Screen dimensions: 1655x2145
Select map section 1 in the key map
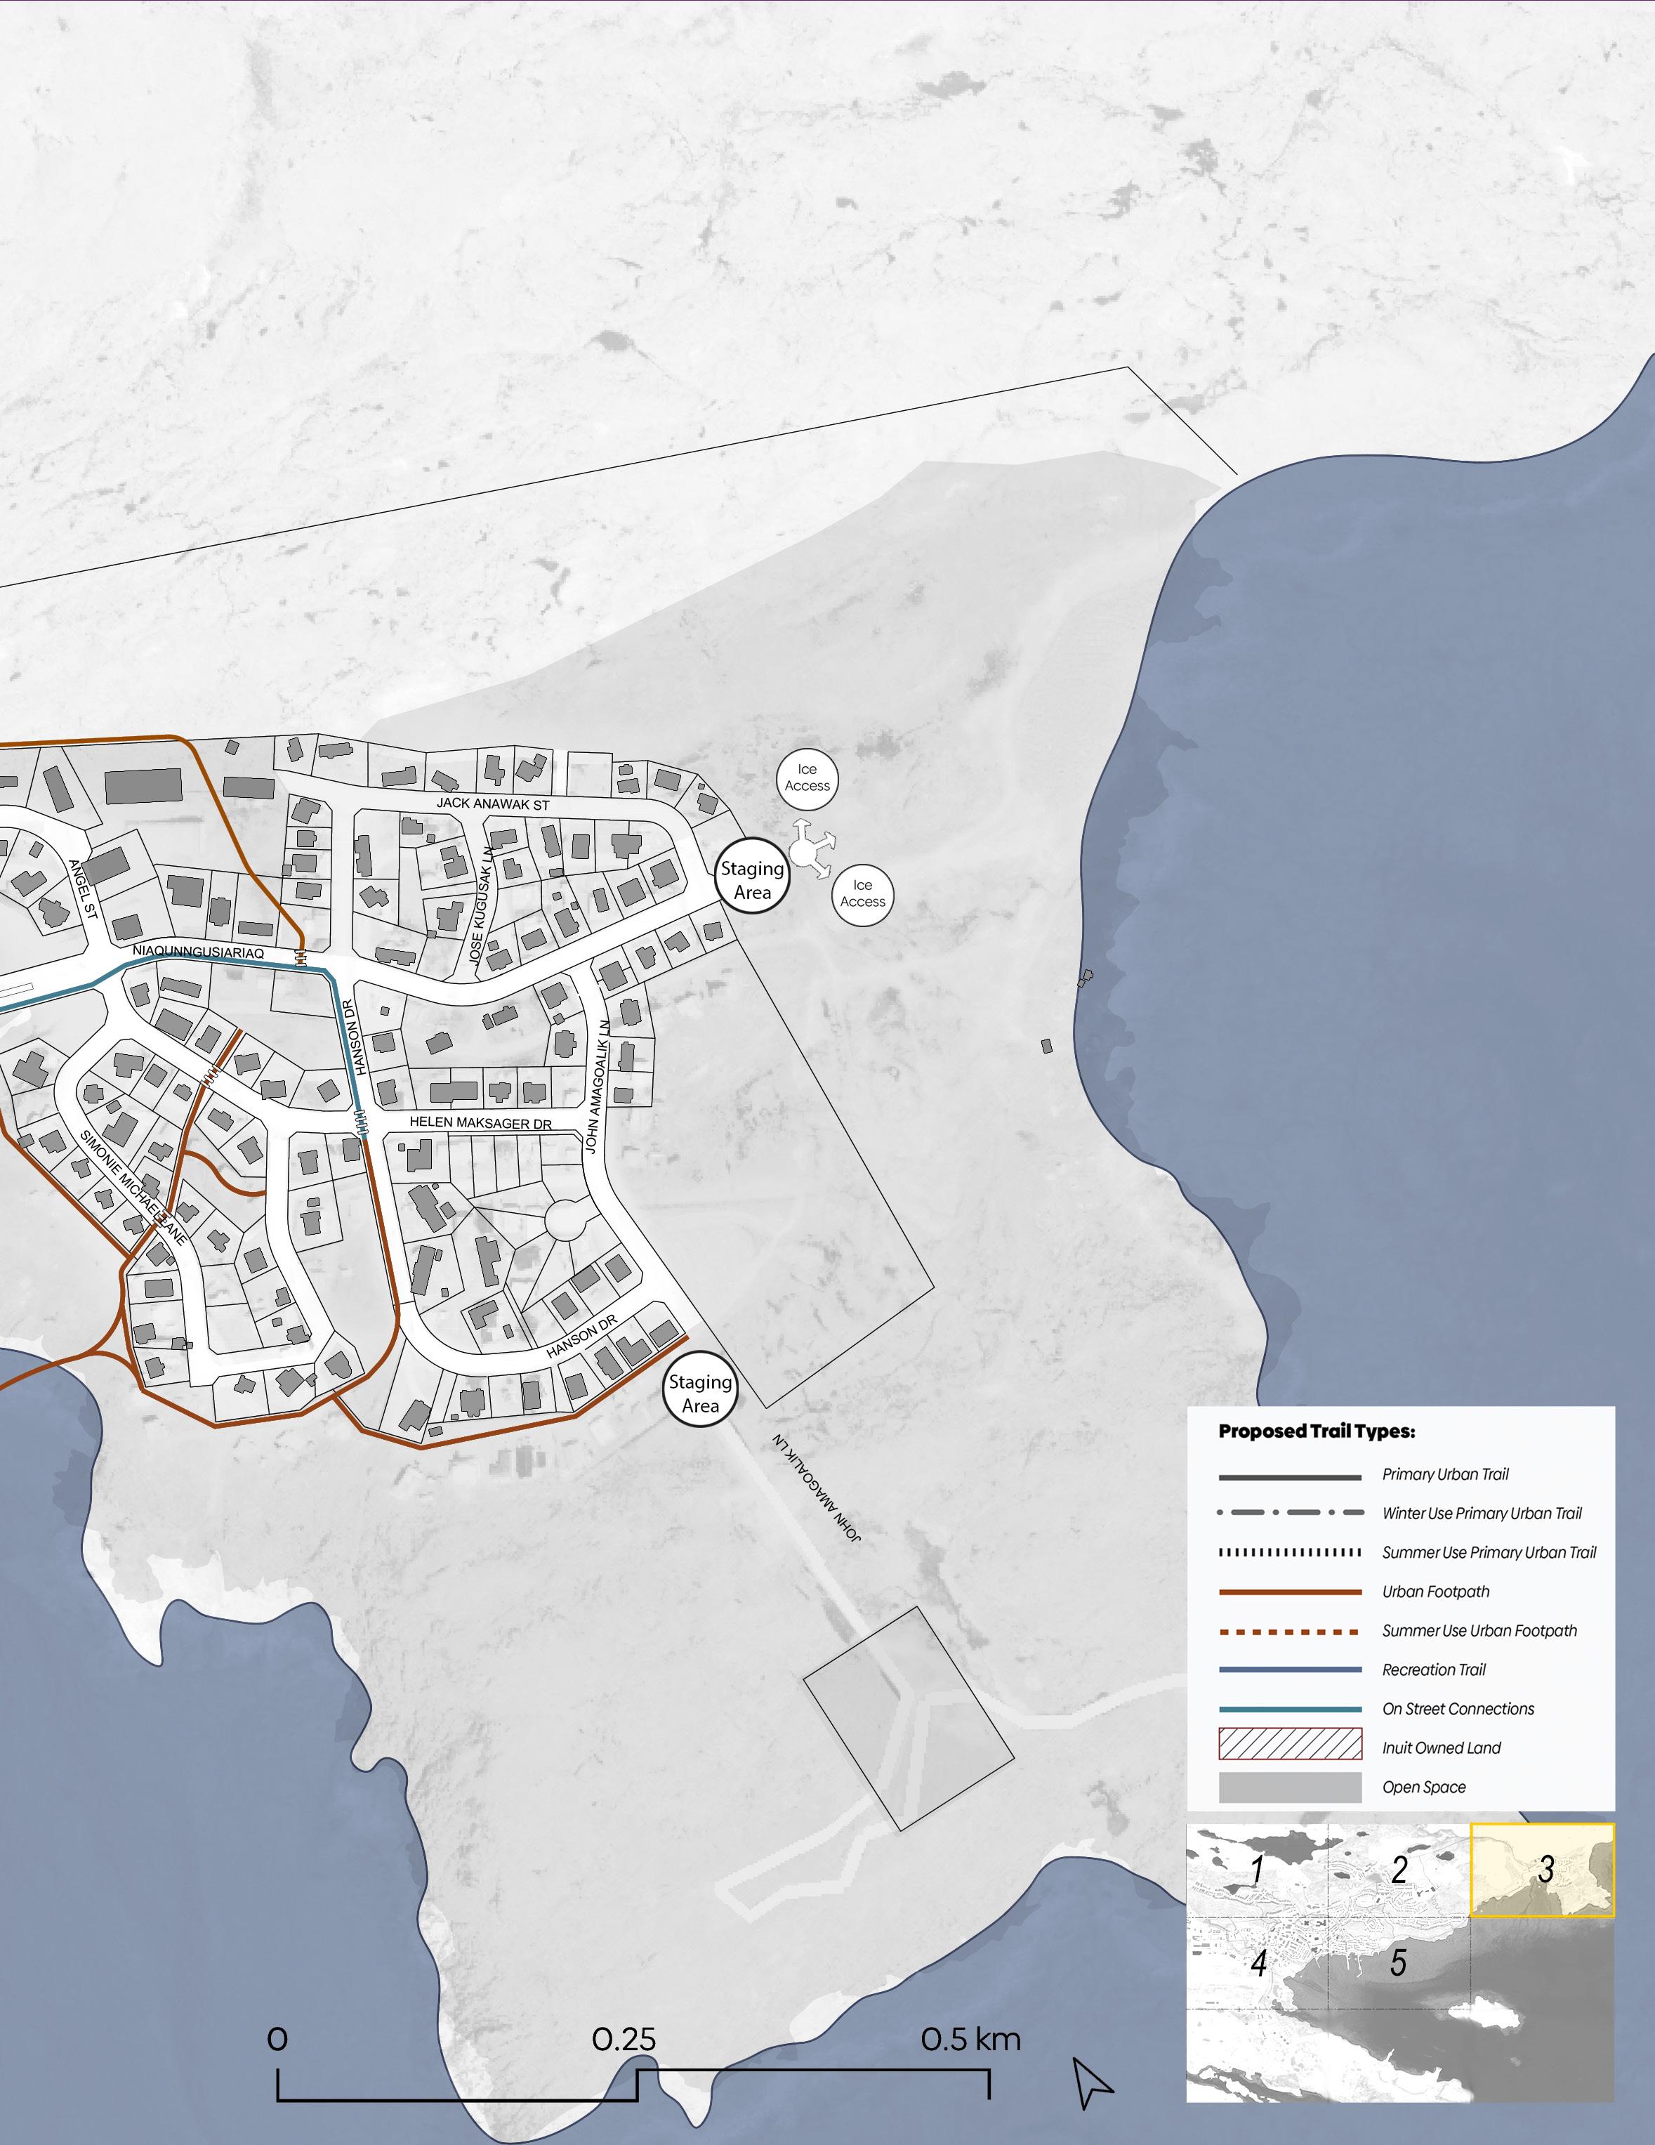click(1256, 1871)
